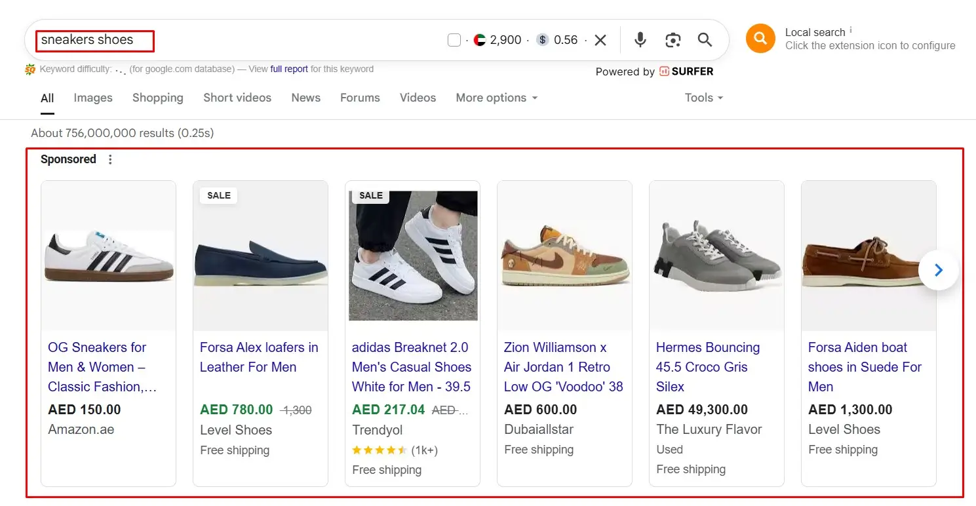Click the Air Jordan 1 Voodoo shoe image
This screenshot has width=976, height=506.
pyautogui.click(x=565, y=256)
